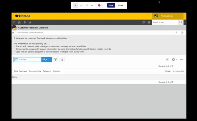Open the filter funnel icon

[55, 60]
